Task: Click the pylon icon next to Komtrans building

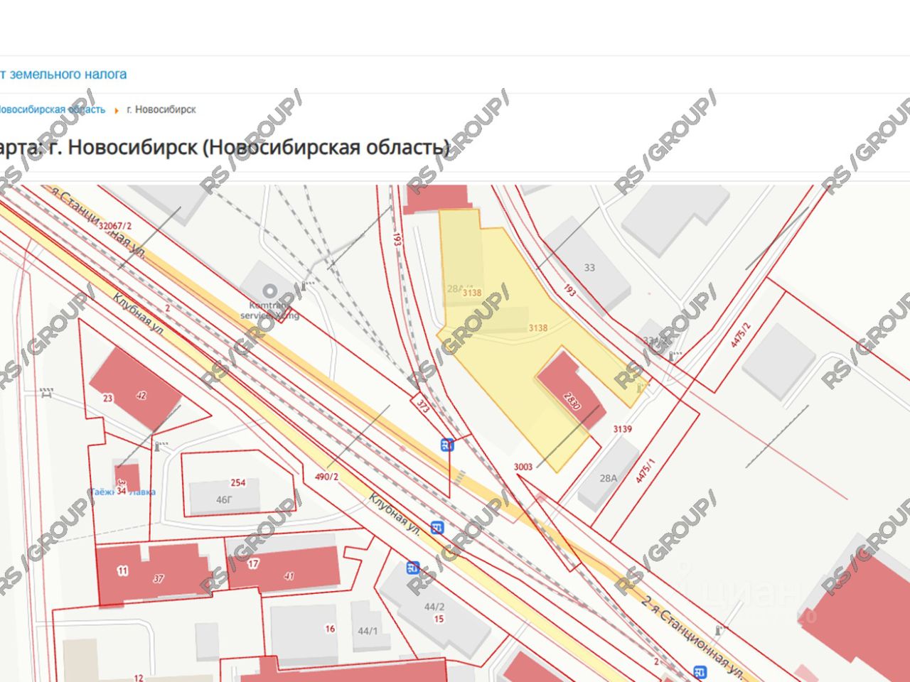Action: pos(306,286)
